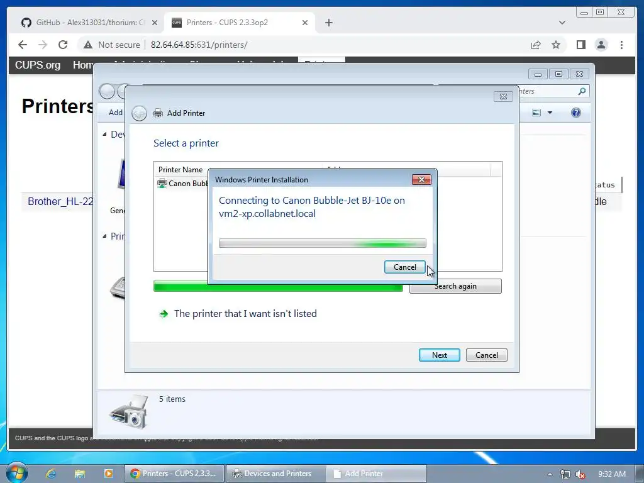Show hidden tray icons arrow
This screenshot has width=644, height=483.
click(x=550, y=474)
